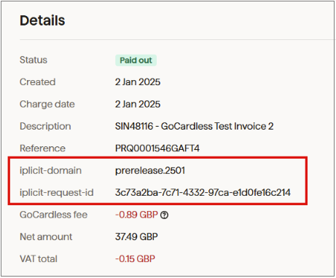Click the Reference value PRQ0001546GAFT4
336x278 pixels.
(157, 148)
